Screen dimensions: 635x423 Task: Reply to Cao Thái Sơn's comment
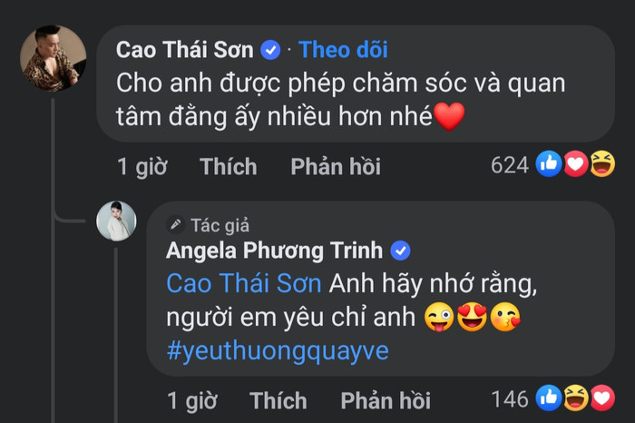[335, 166]
